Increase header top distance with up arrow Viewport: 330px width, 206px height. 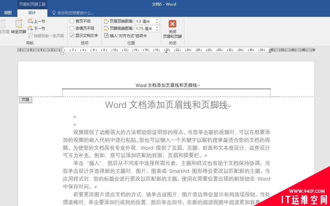point(157,20)
